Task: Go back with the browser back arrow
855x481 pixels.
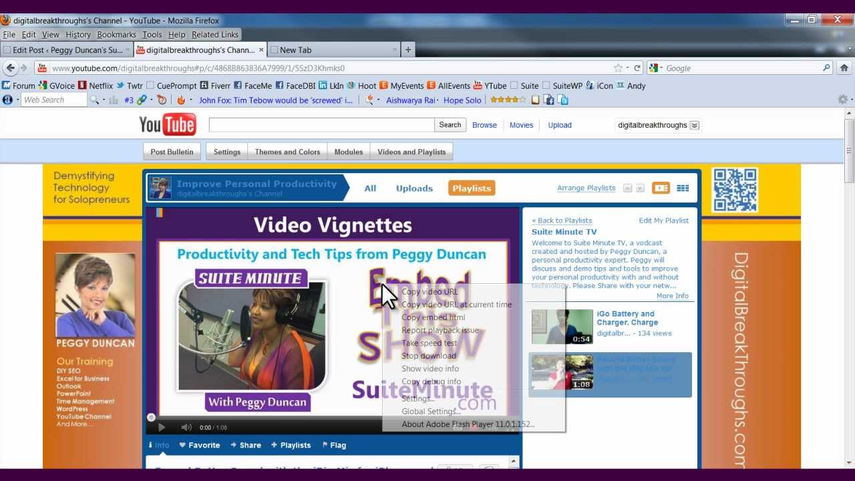Action: click(10, 67)
